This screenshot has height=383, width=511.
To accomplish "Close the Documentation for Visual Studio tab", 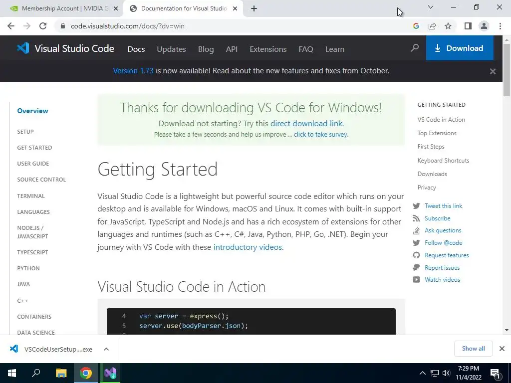I will (235, 8).
